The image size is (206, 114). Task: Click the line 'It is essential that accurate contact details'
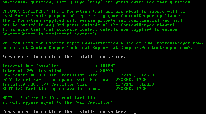(90, 29)
